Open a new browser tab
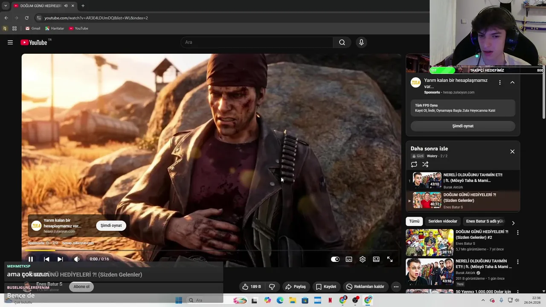Viewport: 546px width, 307px height. [x=83, y=6]
